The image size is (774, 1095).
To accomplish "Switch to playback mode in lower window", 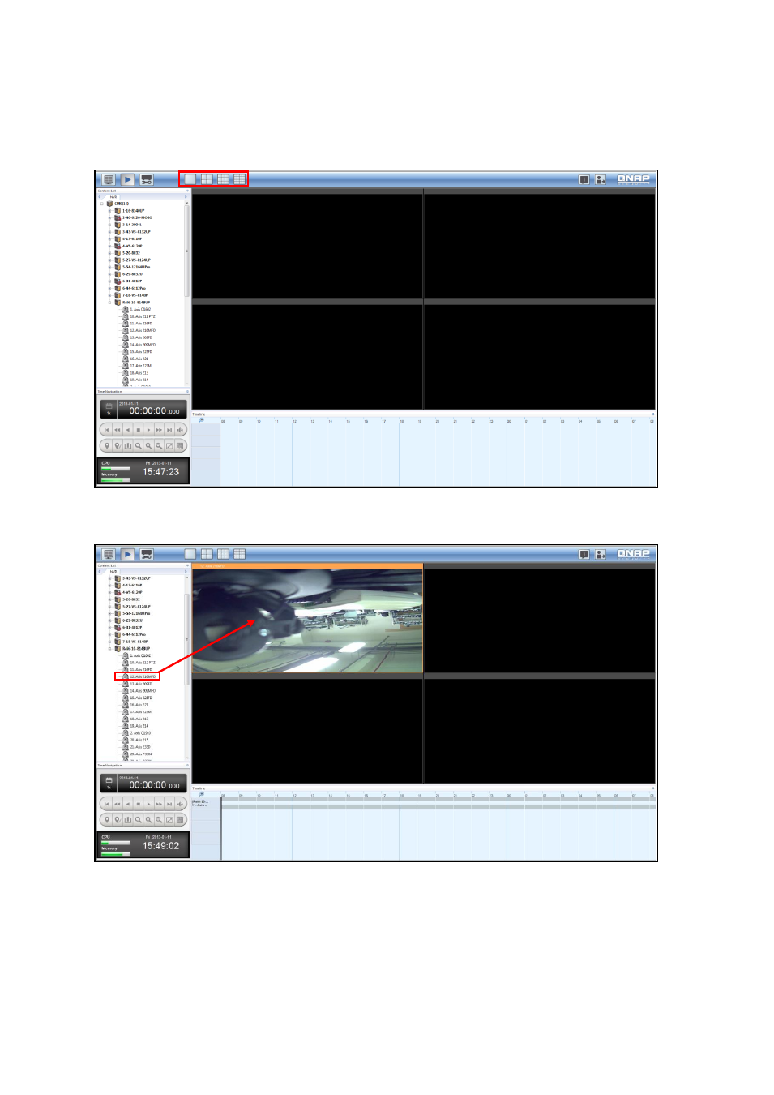I will [128, 554].
